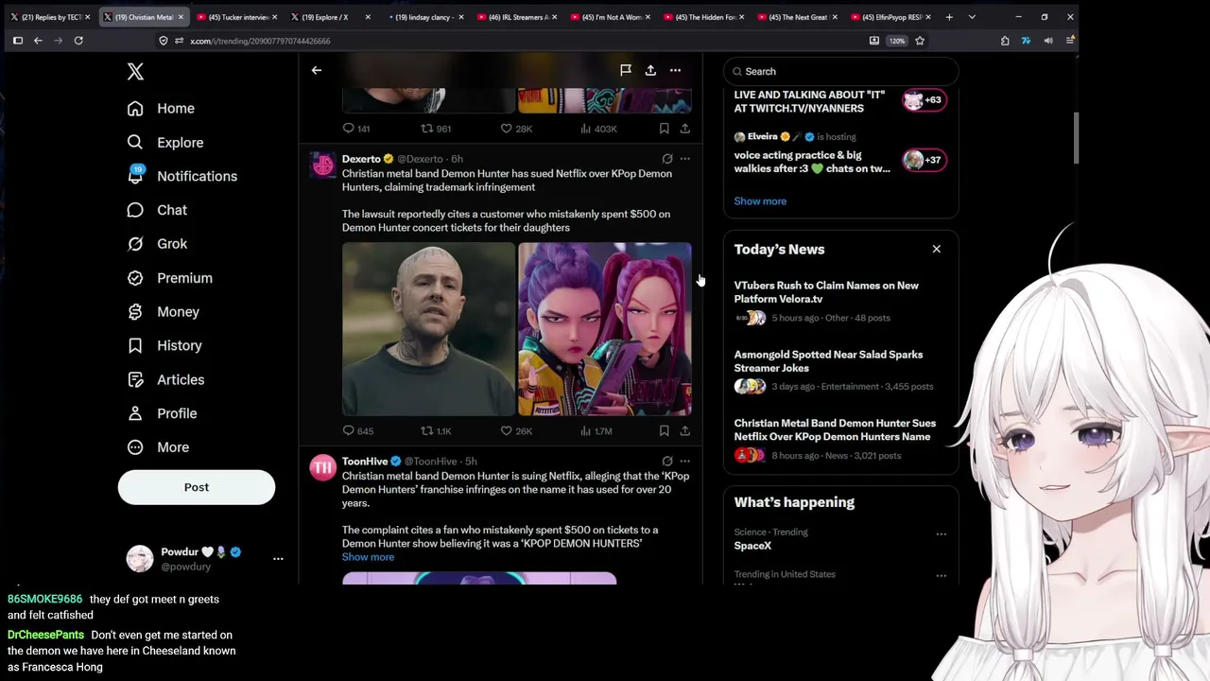Viewport: 1210px width, 681px height.
Task: Reply to the Dexerto post with 645 replies
Action: point(358,431)
